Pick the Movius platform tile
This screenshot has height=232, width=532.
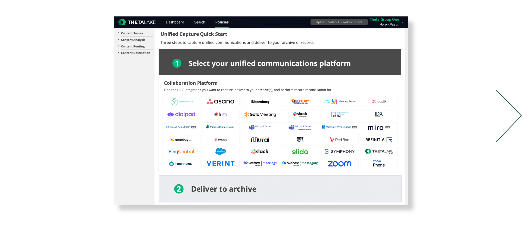click(x=221, y=140)
